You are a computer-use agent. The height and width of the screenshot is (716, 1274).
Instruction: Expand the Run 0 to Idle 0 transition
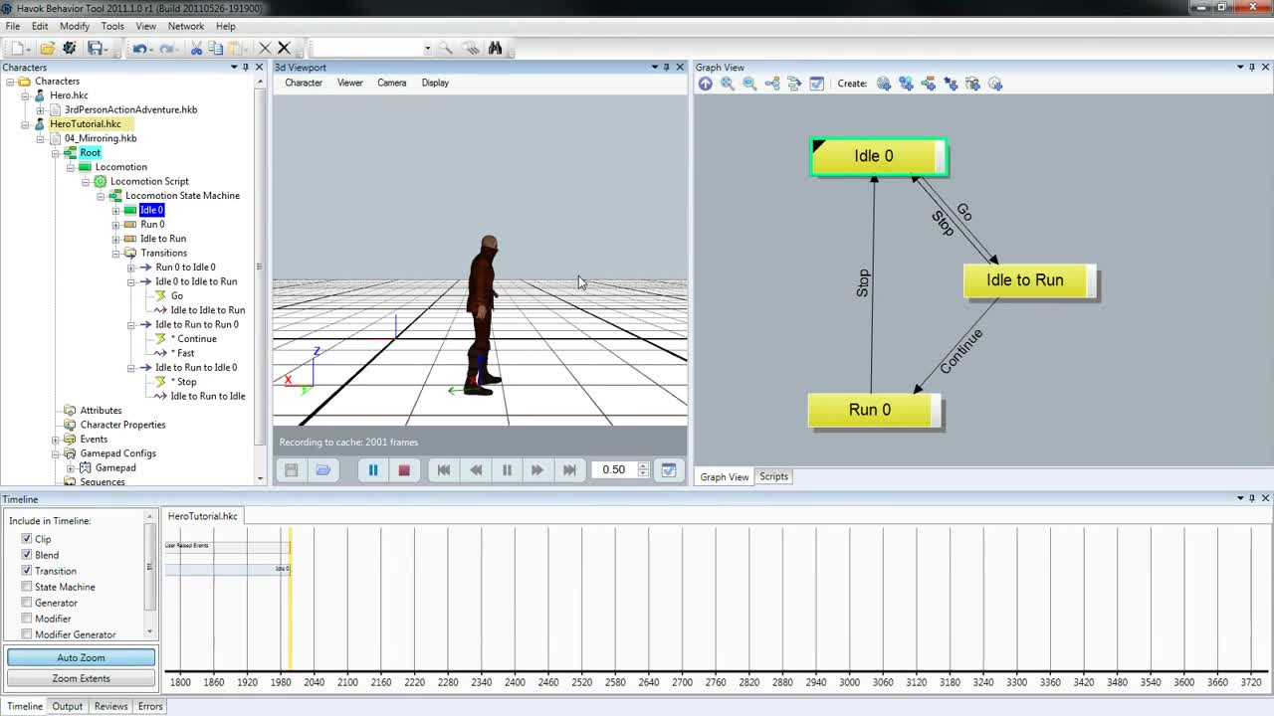click(131, 268)
